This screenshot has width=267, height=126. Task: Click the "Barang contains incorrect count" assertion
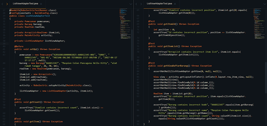click(203, 117)
